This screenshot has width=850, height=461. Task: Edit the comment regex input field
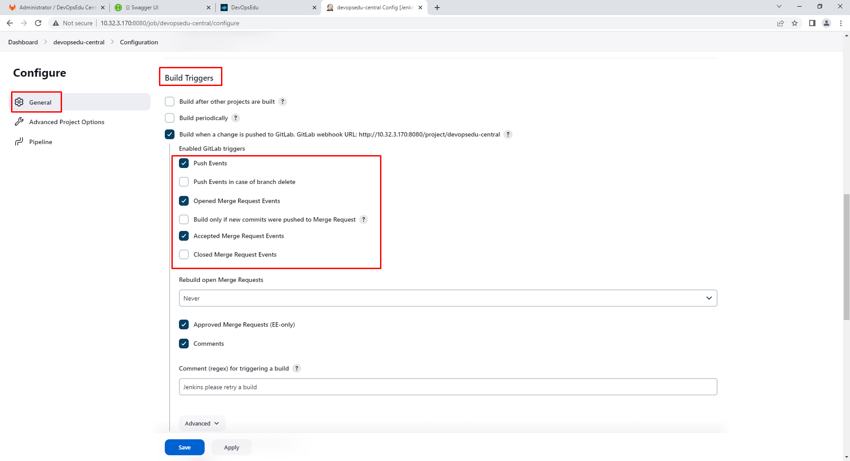[x=448, y=387]
